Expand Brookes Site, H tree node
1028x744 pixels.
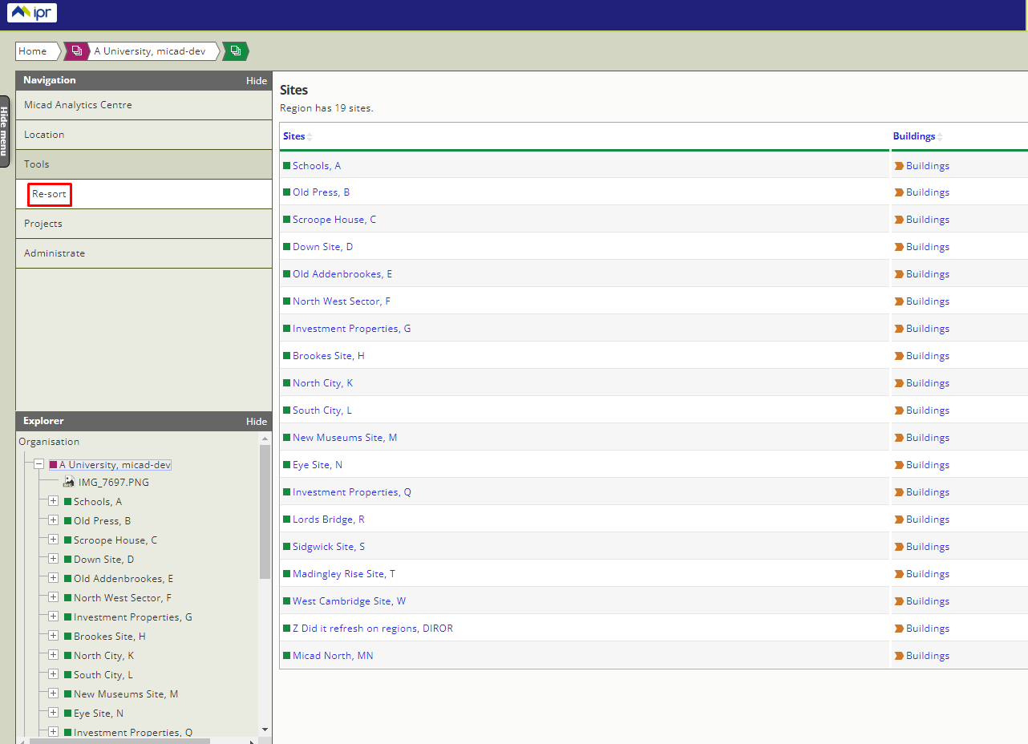[53, 636]
